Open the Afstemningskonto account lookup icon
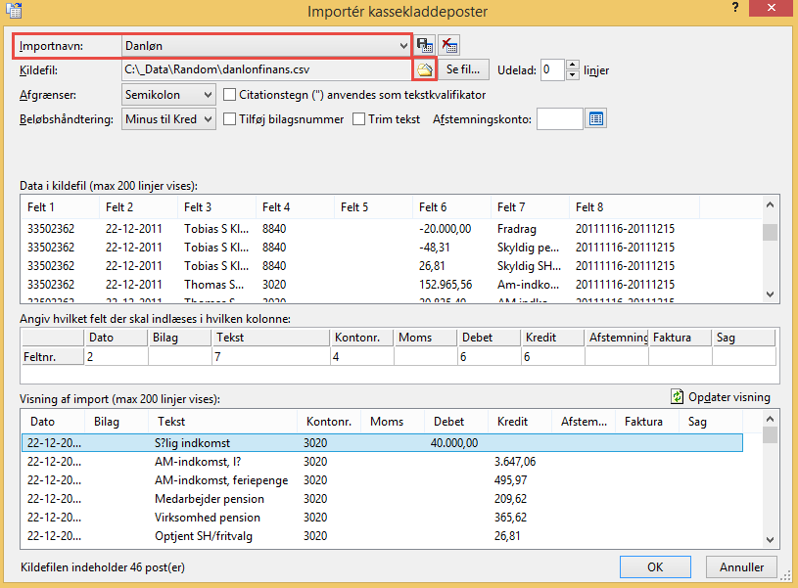798x588 pixels. [596, 119]
